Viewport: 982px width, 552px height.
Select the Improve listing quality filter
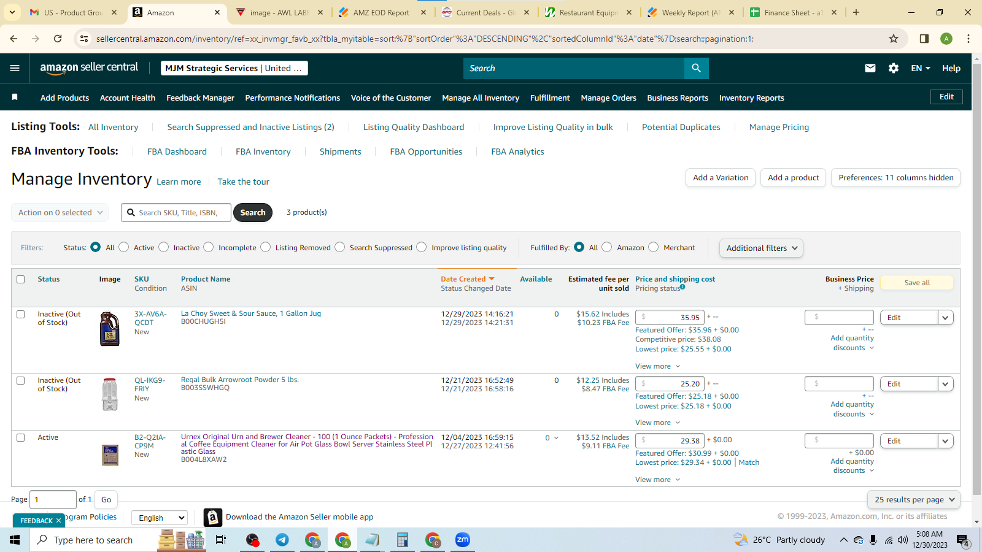tap(422, 247)
